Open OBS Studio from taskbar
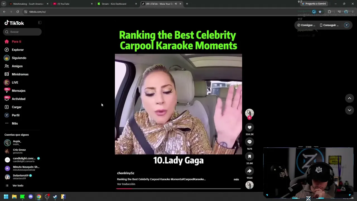Viewport: 357px width, 201px height. point(47,197)
